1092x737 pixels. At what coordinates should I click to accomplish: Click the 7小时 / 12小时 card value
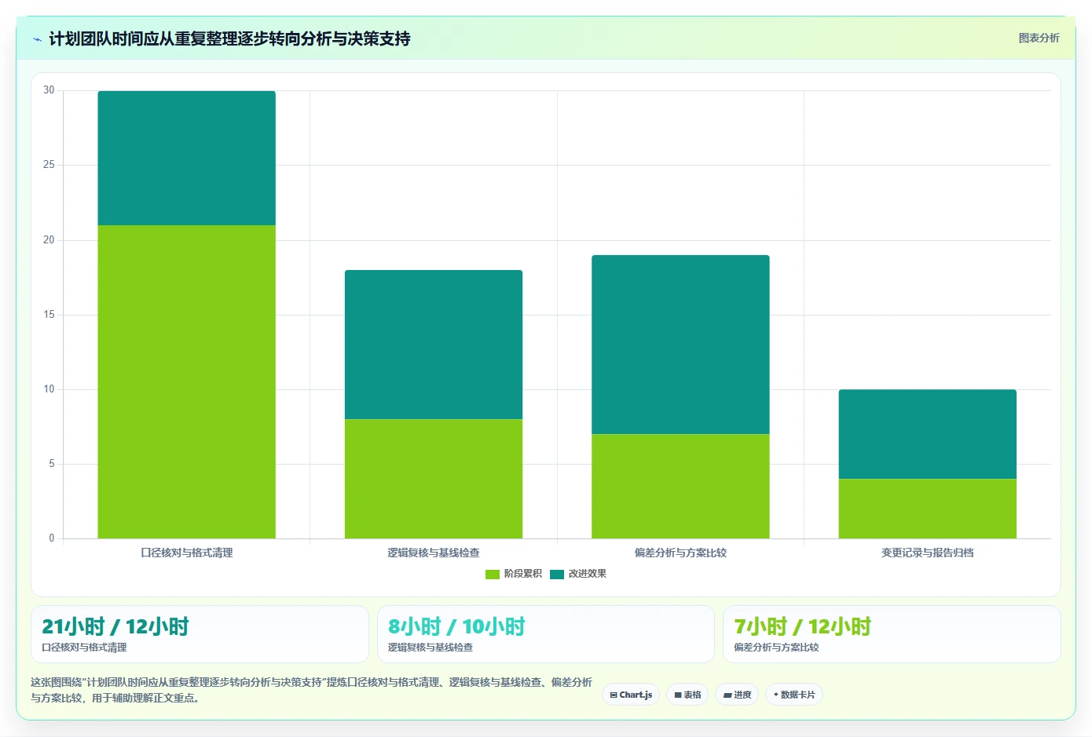click(802, 626)
